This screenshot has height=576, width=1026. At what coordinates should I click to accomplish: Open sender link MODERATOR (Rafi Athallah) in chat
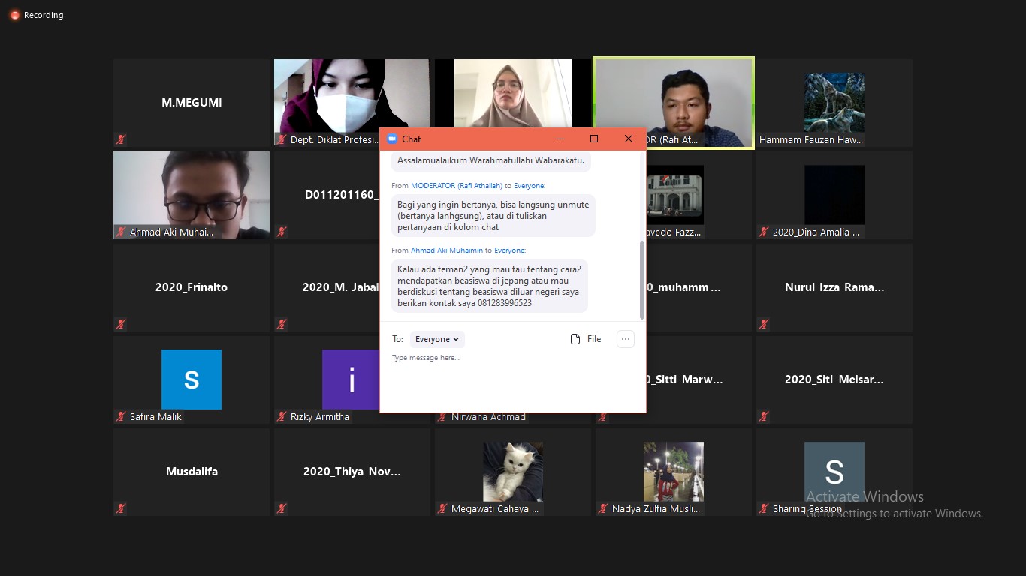click(456, 185)
